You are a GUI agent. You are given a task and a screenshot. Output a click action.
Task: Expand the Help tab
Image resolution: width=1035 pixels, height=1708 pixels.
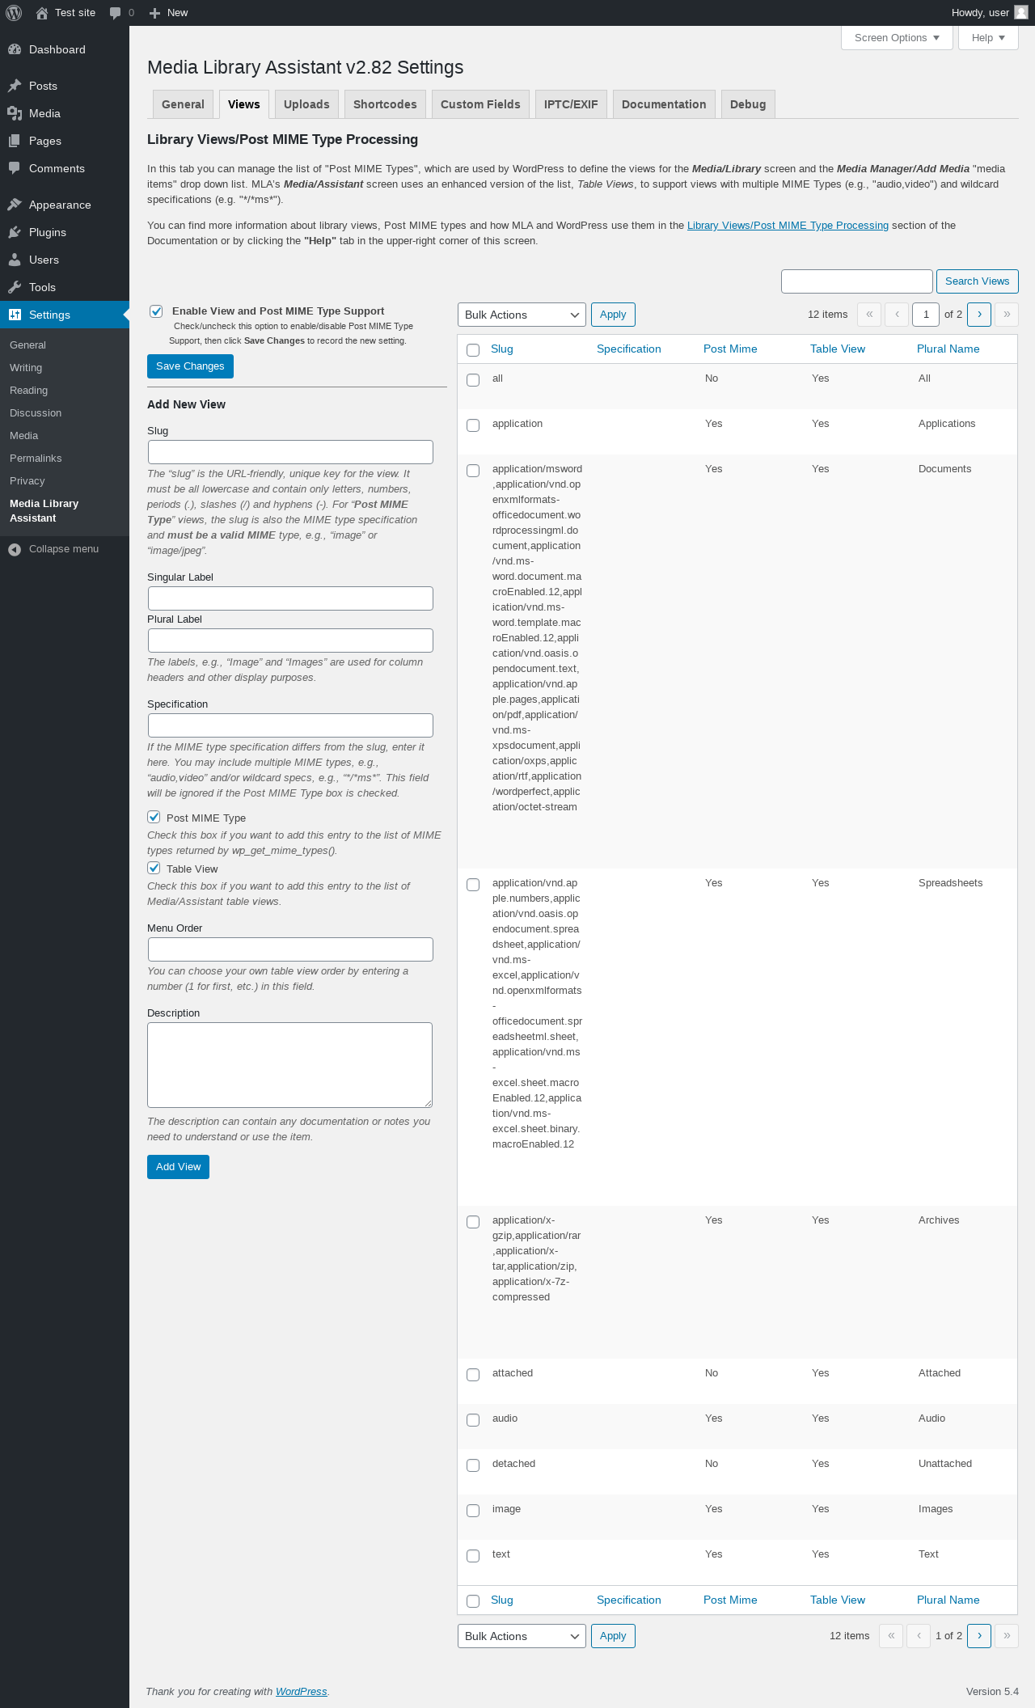pos(987,38)
